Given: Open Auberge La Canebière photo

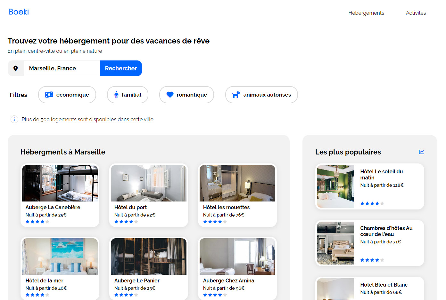Looking at the screenshot, I should pos(60,183).
